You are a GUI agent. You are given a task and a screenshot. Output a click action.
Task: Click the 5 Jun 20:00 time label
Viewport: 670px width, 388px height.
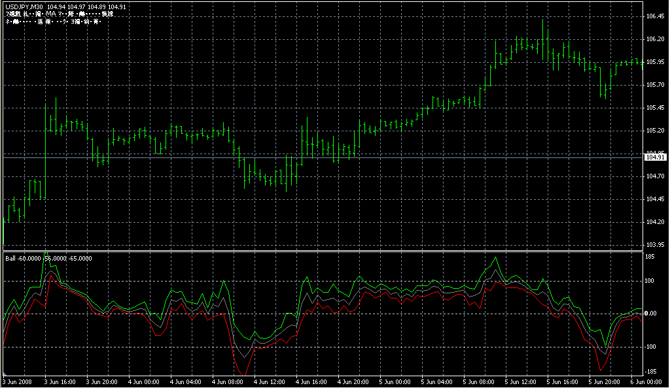[x=604, y=382]
